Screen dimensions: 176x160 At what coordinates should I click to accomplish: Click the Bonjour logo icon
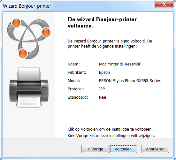tap(29, 39)
